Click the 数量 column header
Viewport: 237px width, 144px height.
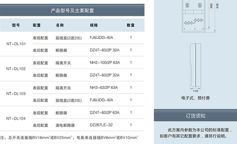coord(131,25)
